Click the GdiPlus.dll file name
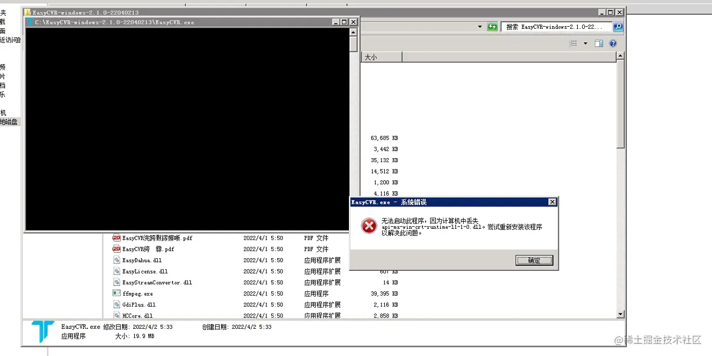 (140, 305)
